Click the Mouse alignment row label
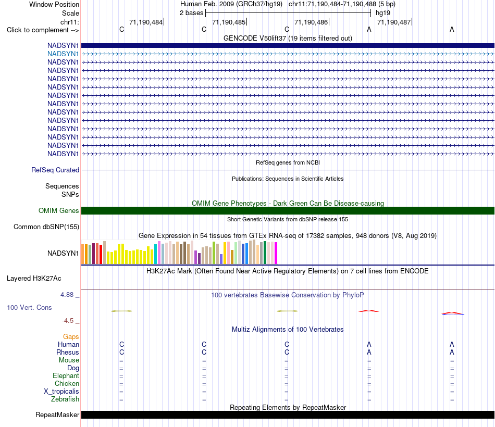The image size is (495, 427). 69,360
